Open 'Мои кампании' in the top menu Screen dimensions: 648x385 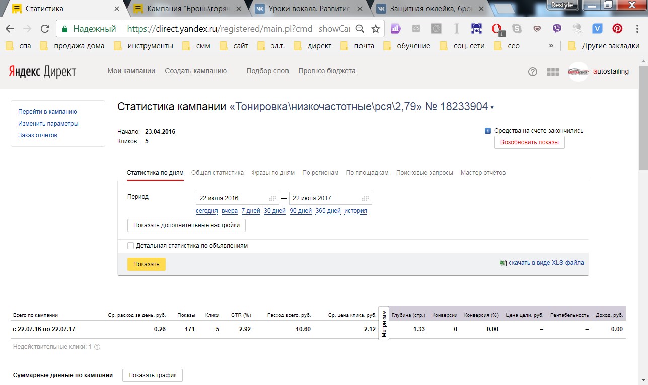coord(131,71)
